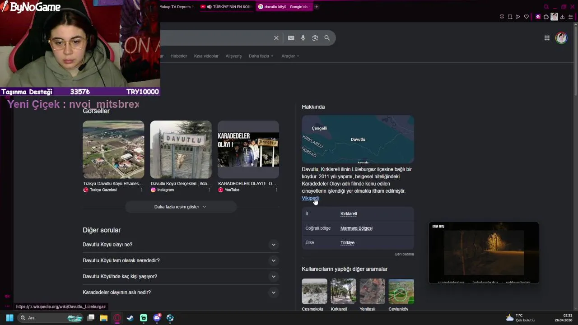Open the weather widget Çok bulutlu

click(520, 318)
